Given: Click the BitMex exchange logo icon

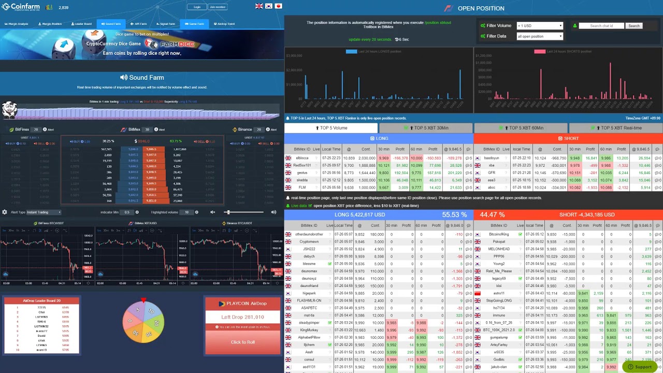Looking at the screenshot, I should (123, 130).
